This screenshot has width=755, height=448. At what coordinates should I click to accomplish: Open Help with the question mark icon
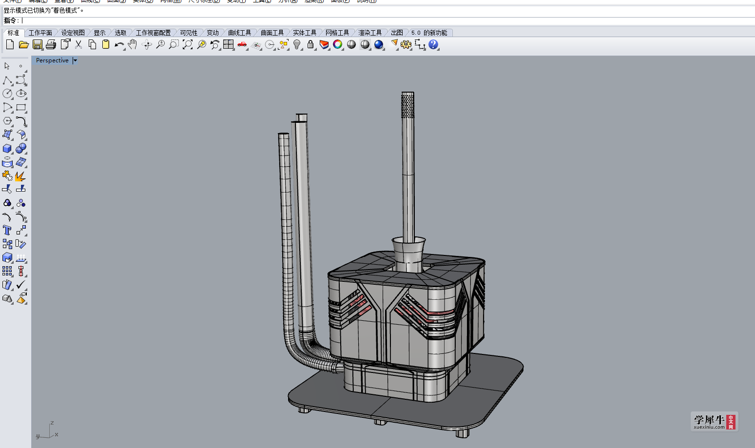click(x=433, y=45)
